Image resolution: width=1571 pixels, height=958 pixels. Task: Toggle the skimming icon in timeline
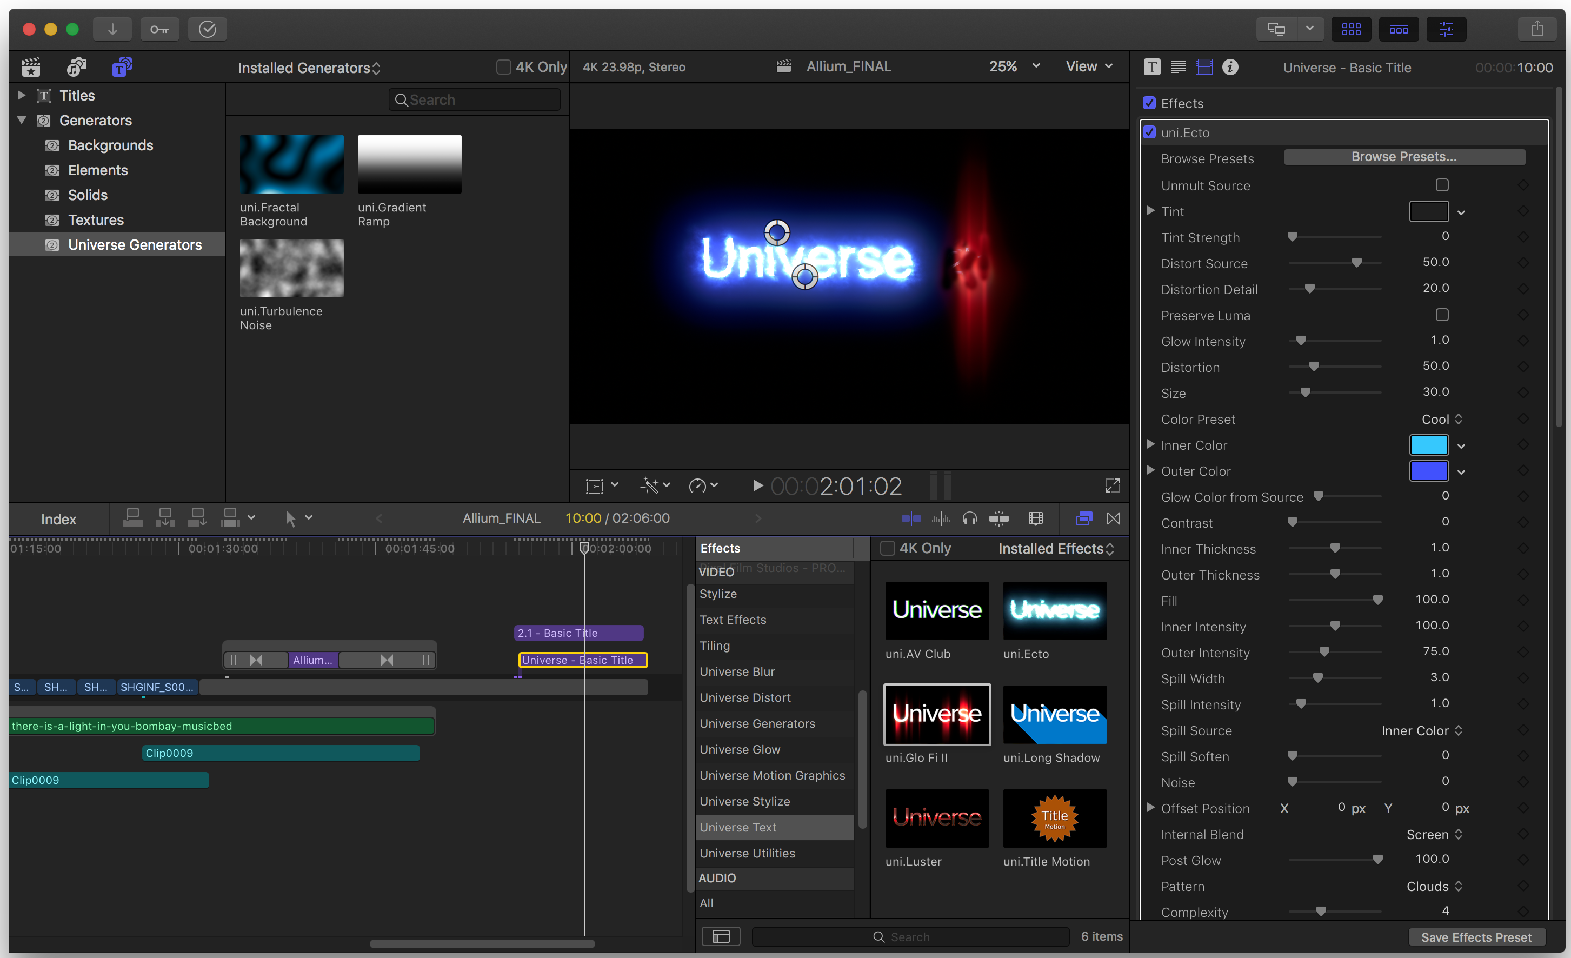[x=911, y=518]
